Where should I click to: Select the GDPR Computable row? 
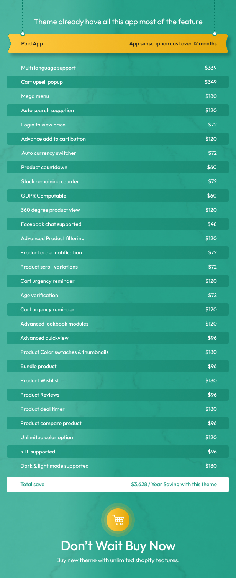(x=118, y=196)
